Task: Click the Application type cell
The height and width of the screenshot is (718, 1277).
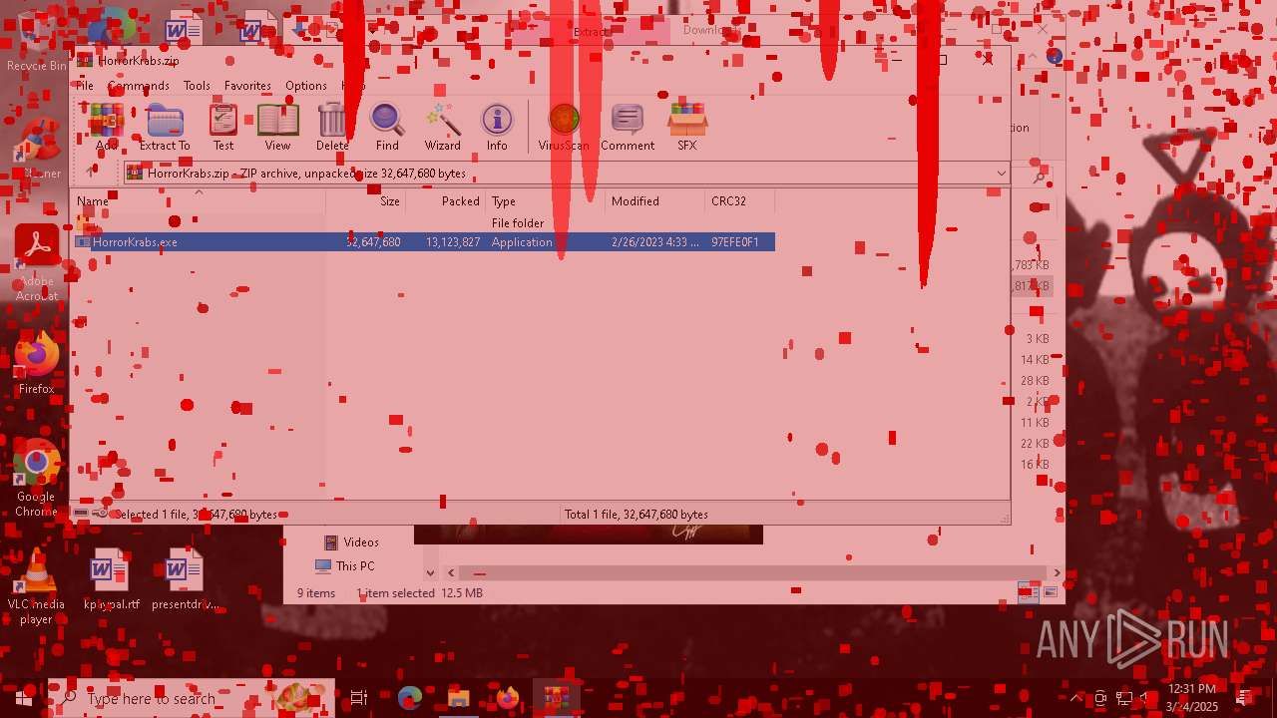Action: [x=522, y=242]
